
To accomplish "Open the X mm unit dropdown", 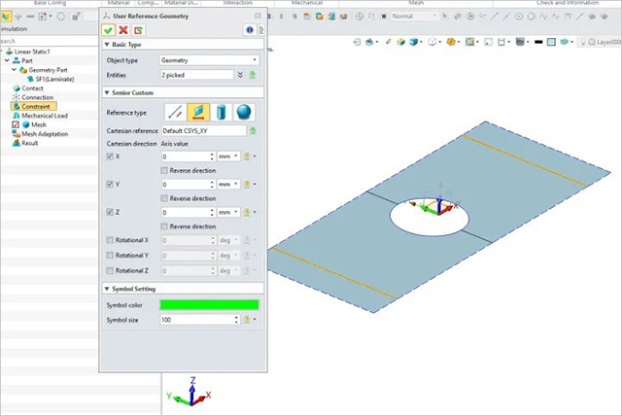I will [x=228, y=156].
